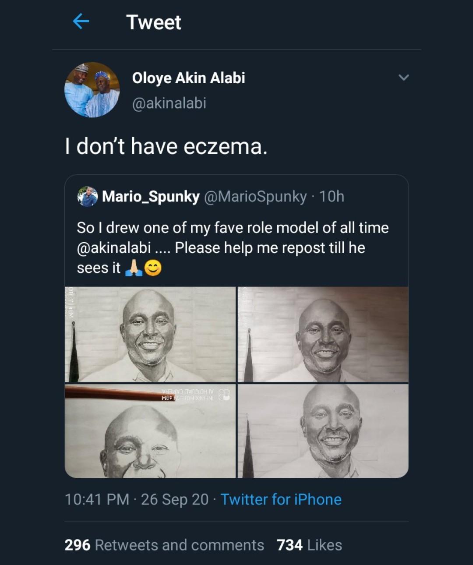Open the bottom-left close-up drawing image
The image size is (473, 565).
coord(150,431)
